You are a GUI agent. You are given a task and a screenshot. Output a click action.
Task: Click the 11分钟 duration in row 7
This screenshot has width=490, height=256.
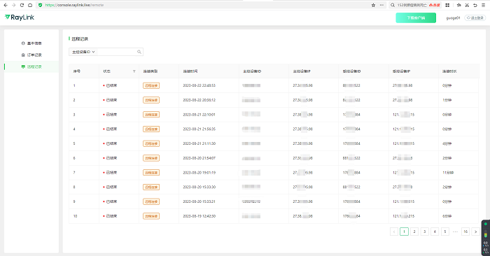coord(448,173)
